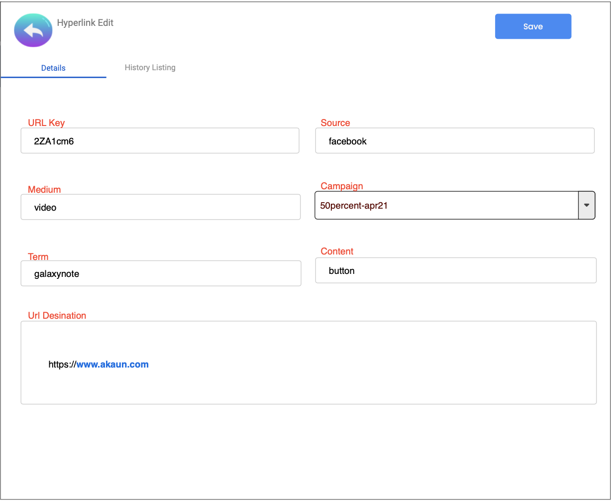Select the 50percent-apr21 Campaign combo box
This screenshot has width=611, height=501.
pos(446,205)
